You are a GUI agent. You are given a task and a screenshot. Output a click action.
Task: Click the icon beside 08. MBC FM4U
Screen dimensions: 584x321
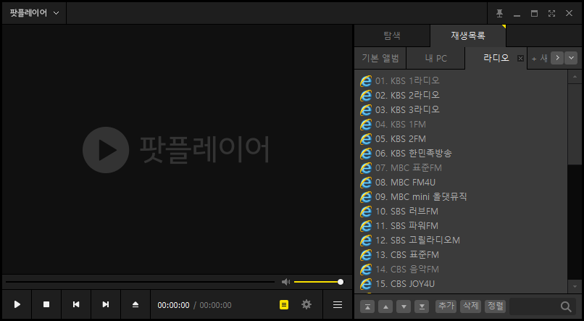point(366,183)
